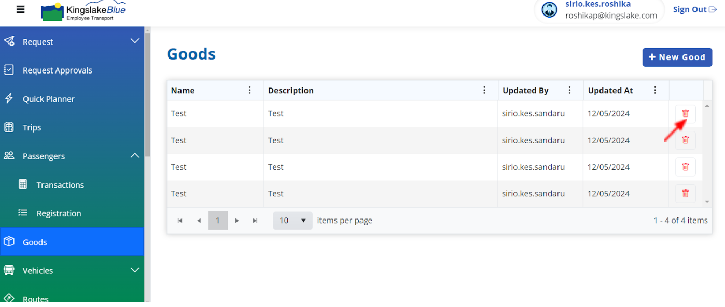Sort by Name column header
The width and height of the screenshot is (725, 307).
(x=183, y=90)
